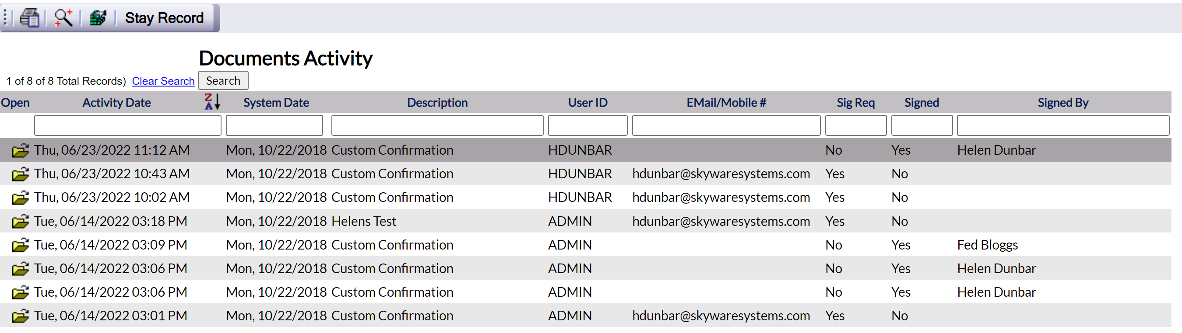The width and height of the screenshot is (1182, 333).
Task: Click the '1 of 8 of 8 Total Records)' text
Action: (66, 81)
